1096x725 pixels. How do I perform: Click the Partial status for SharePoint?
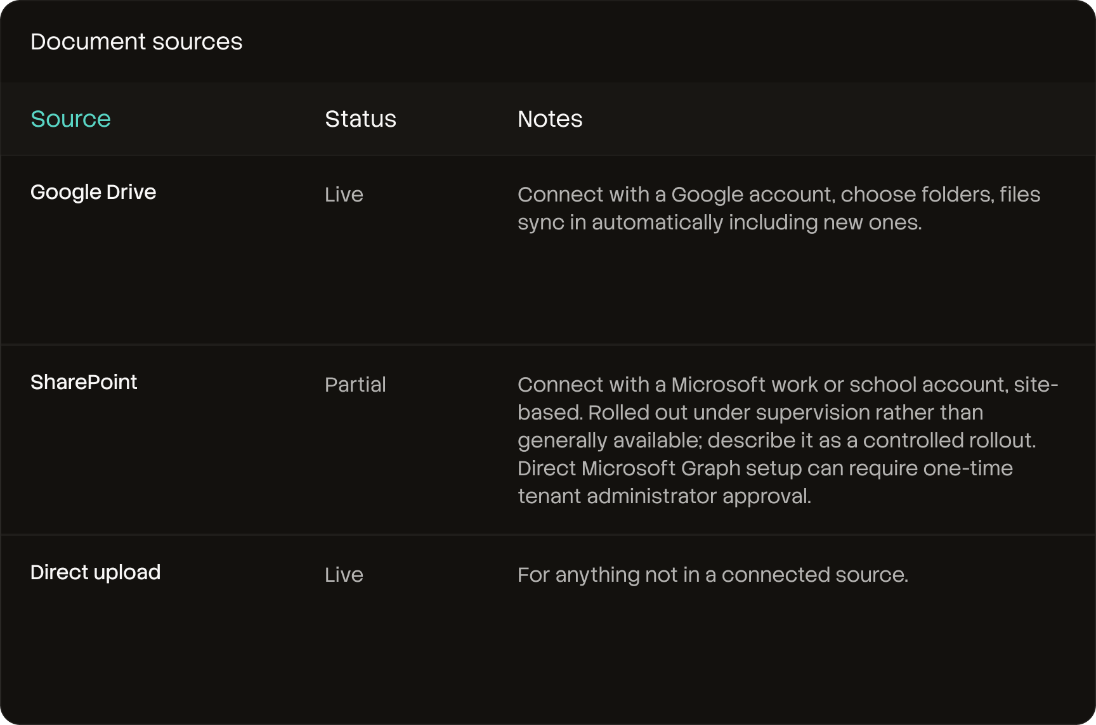coord(355,385)
